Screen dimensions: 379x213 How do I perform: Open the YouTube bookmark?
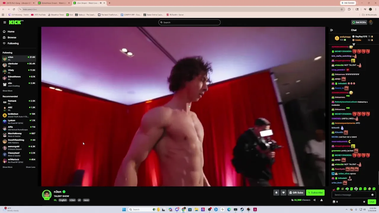click(x=38, y=14)
